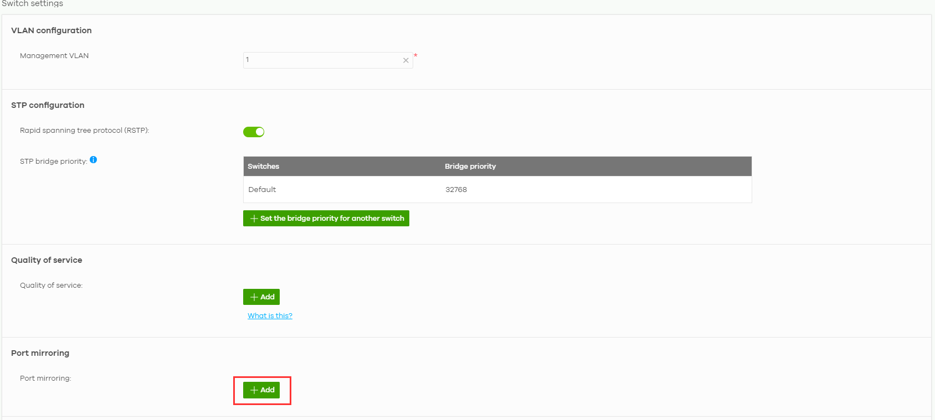Click the STP bridge priority info icon
935x420 pixels.
[x=93, y=160]
